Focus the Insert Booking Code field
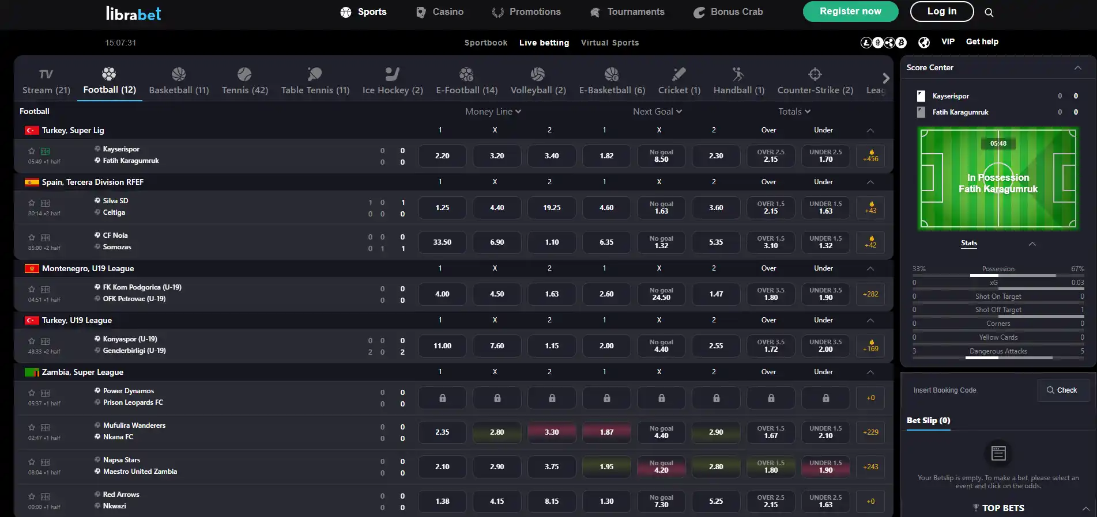The height and width of the screenshot is (517, 1097). [971, 390]
